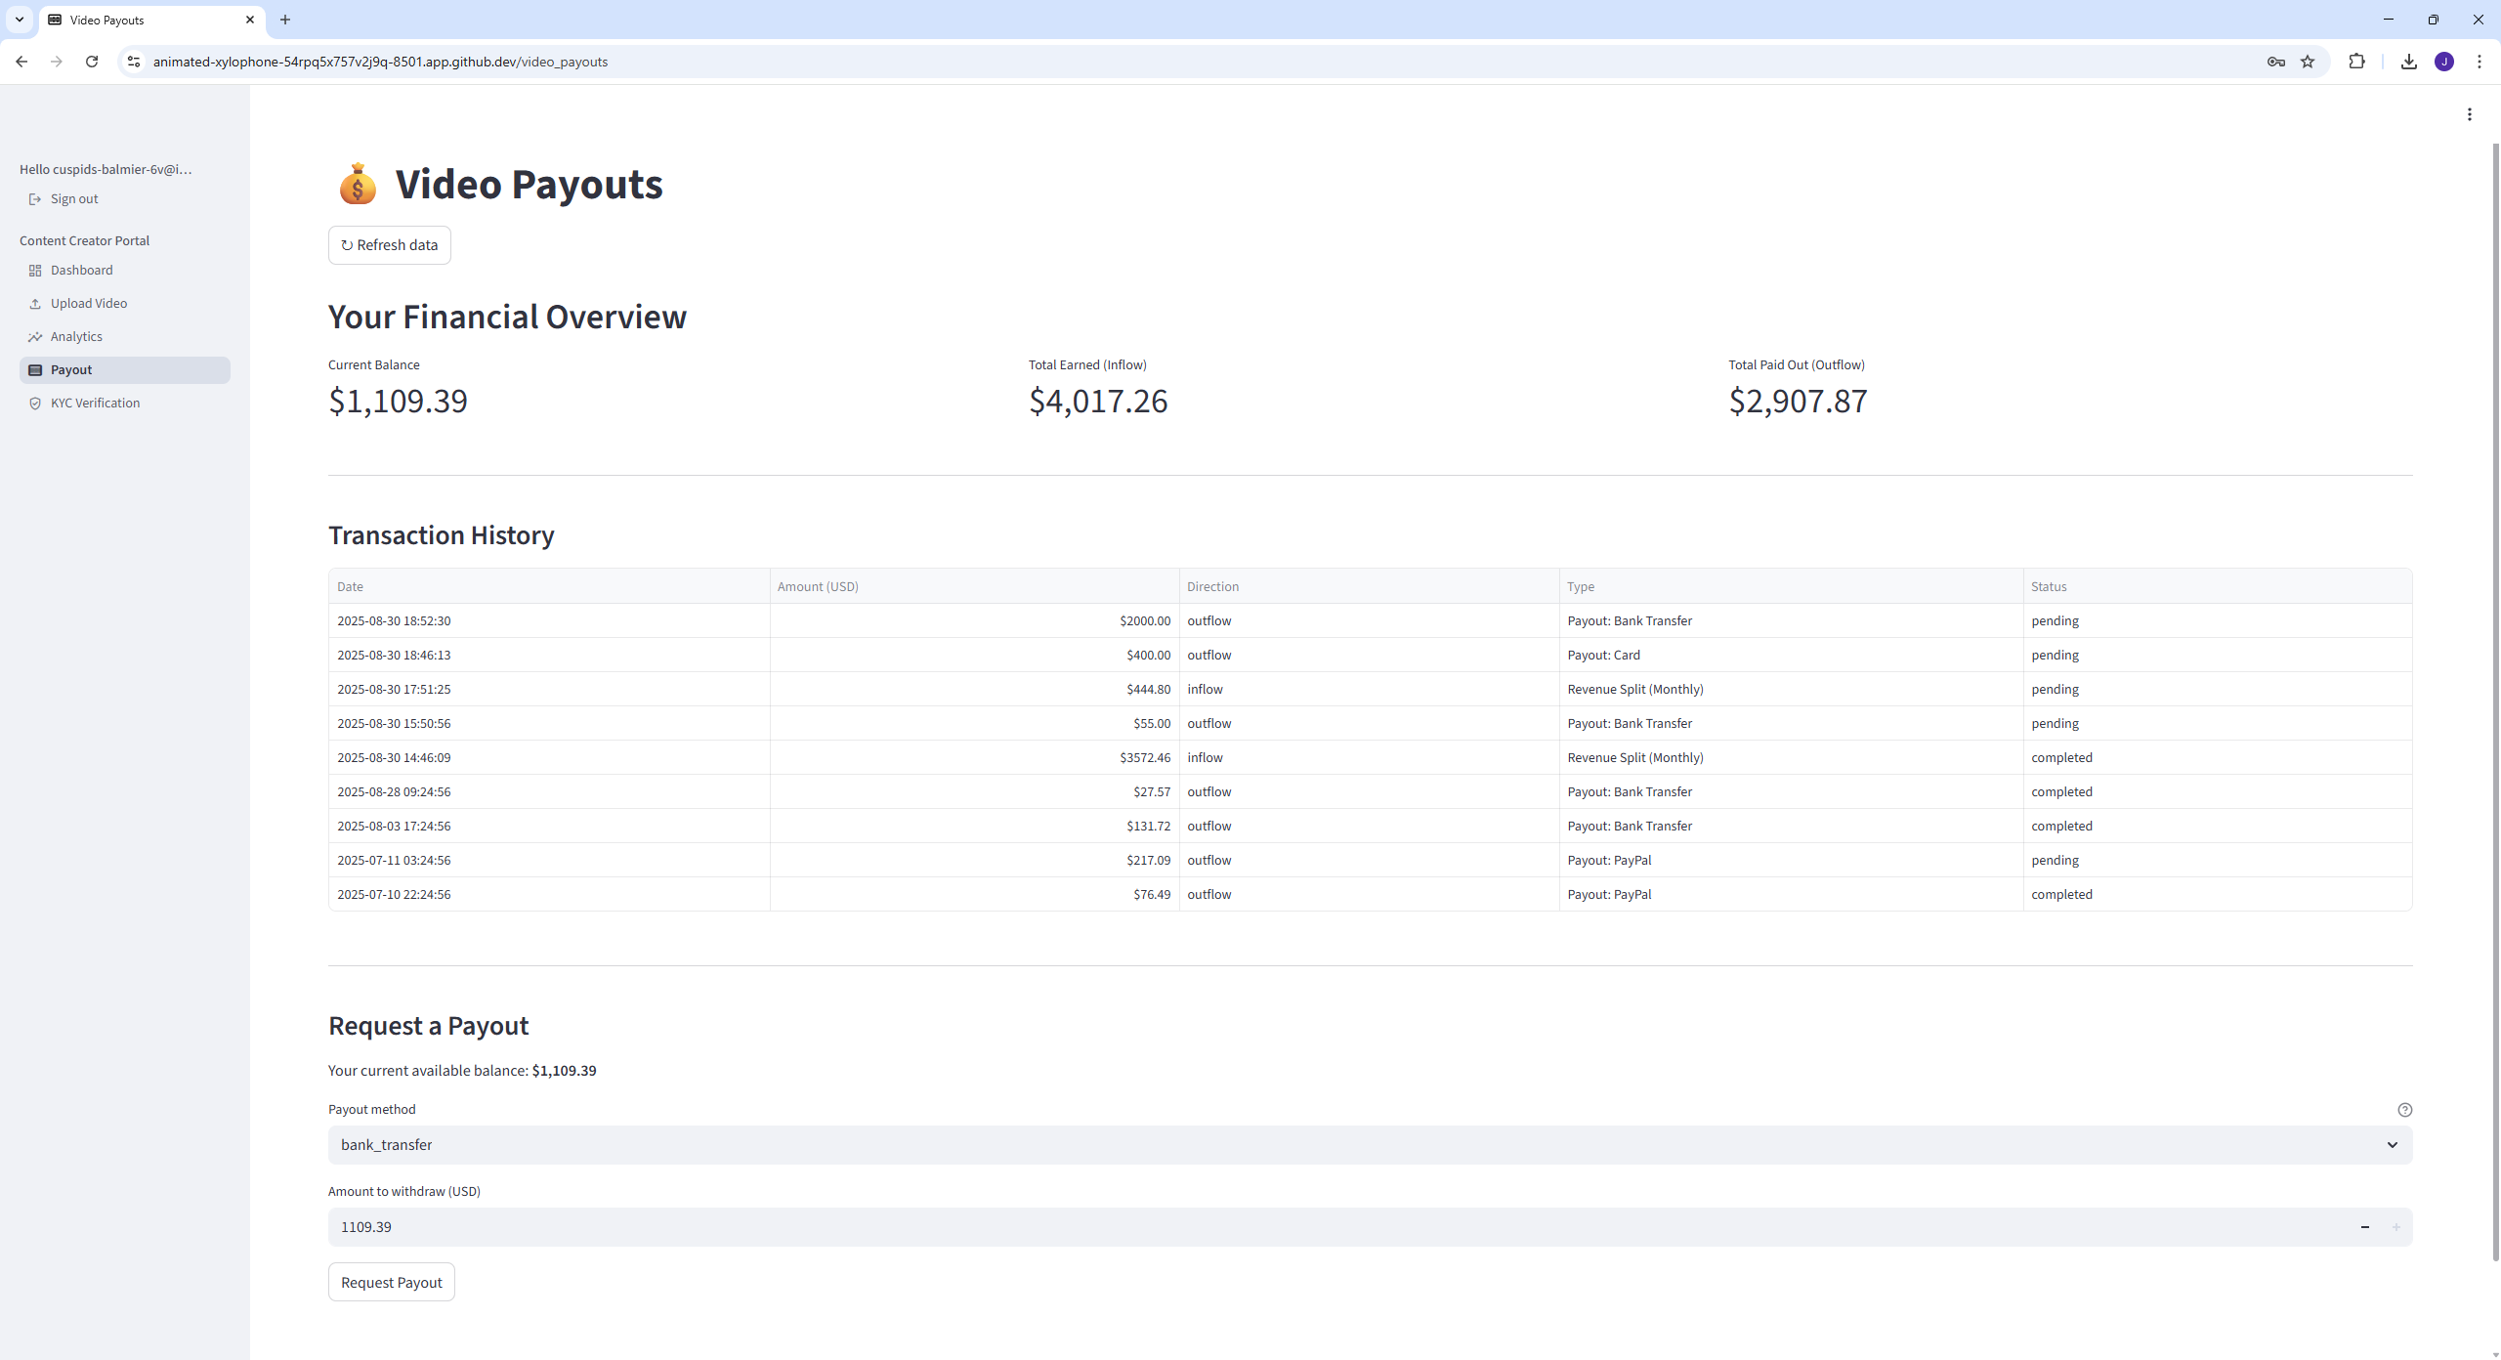The width and height of the screenshot is (2501, 1360).
Task: Click the Sign out icon
Action: (x=35, y=199)
